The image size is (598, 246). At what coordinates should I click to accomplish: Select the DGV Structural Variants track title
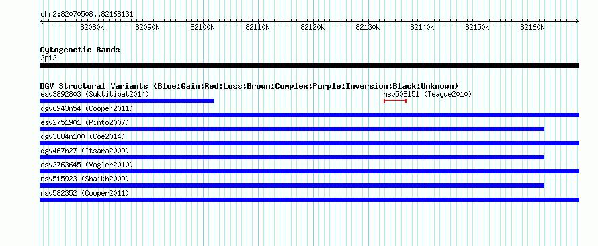[x=249, y=86]
